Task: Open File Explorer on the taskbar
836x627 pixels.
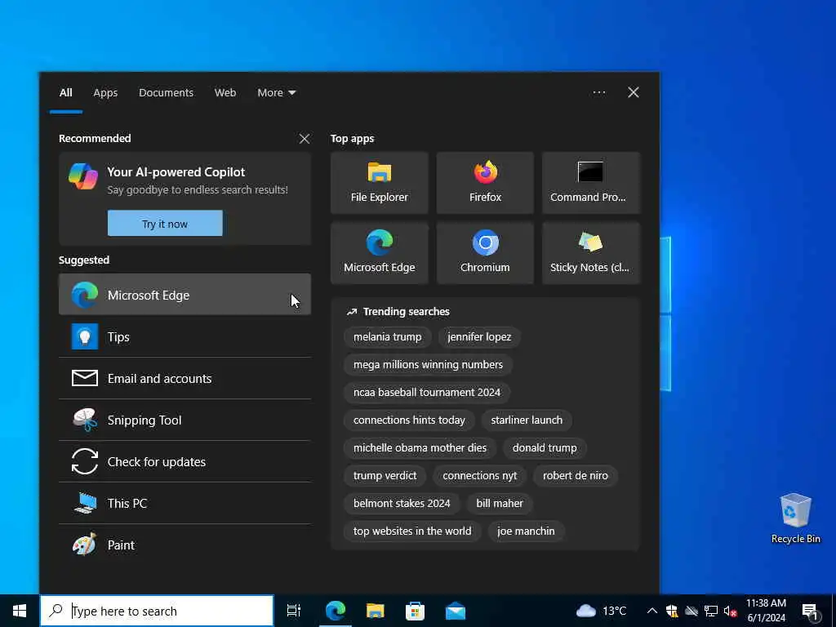Action: tap(376, 611)
